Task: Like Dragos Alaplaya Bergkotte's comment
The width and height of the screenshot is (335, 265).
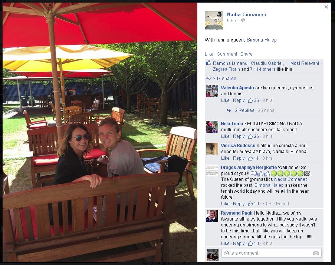Action: coord(225,204)
